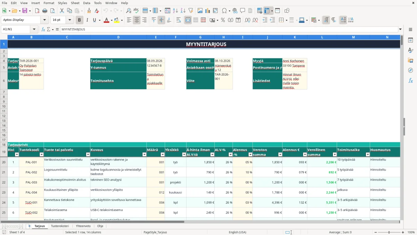Open the Tuotekoodi column filter dropdown
This screenshot has width=417, height=235.
41,155
